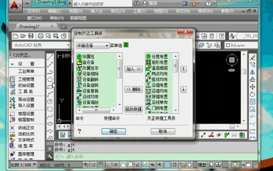The image size is (273, 171).
Task: Open the 帮助(H) menu
Action: tap(57, 18)
